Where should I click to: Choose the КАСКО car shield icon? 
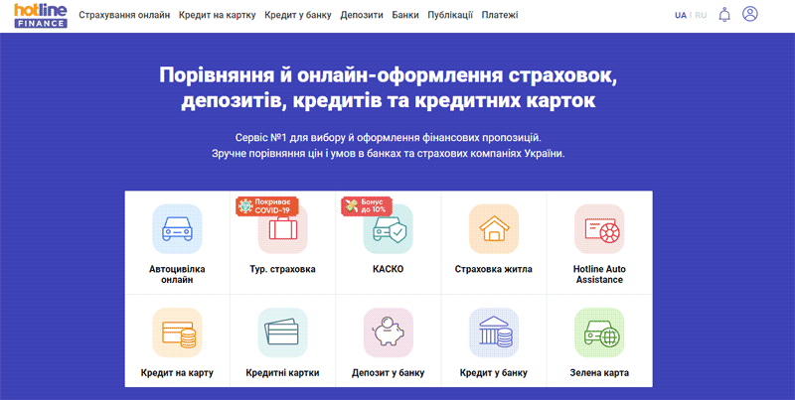[x=389, y=230]
